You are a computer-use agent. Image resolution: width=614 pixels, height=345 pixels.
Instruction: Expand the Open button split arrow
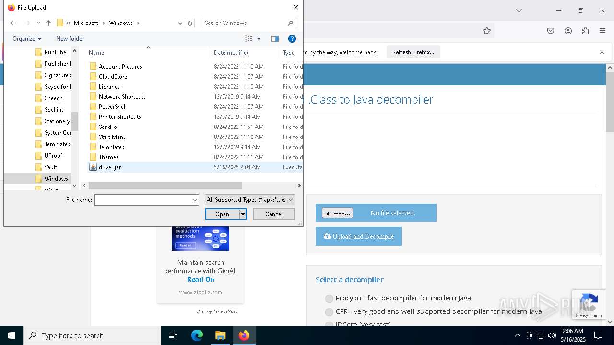coord(243,214)
